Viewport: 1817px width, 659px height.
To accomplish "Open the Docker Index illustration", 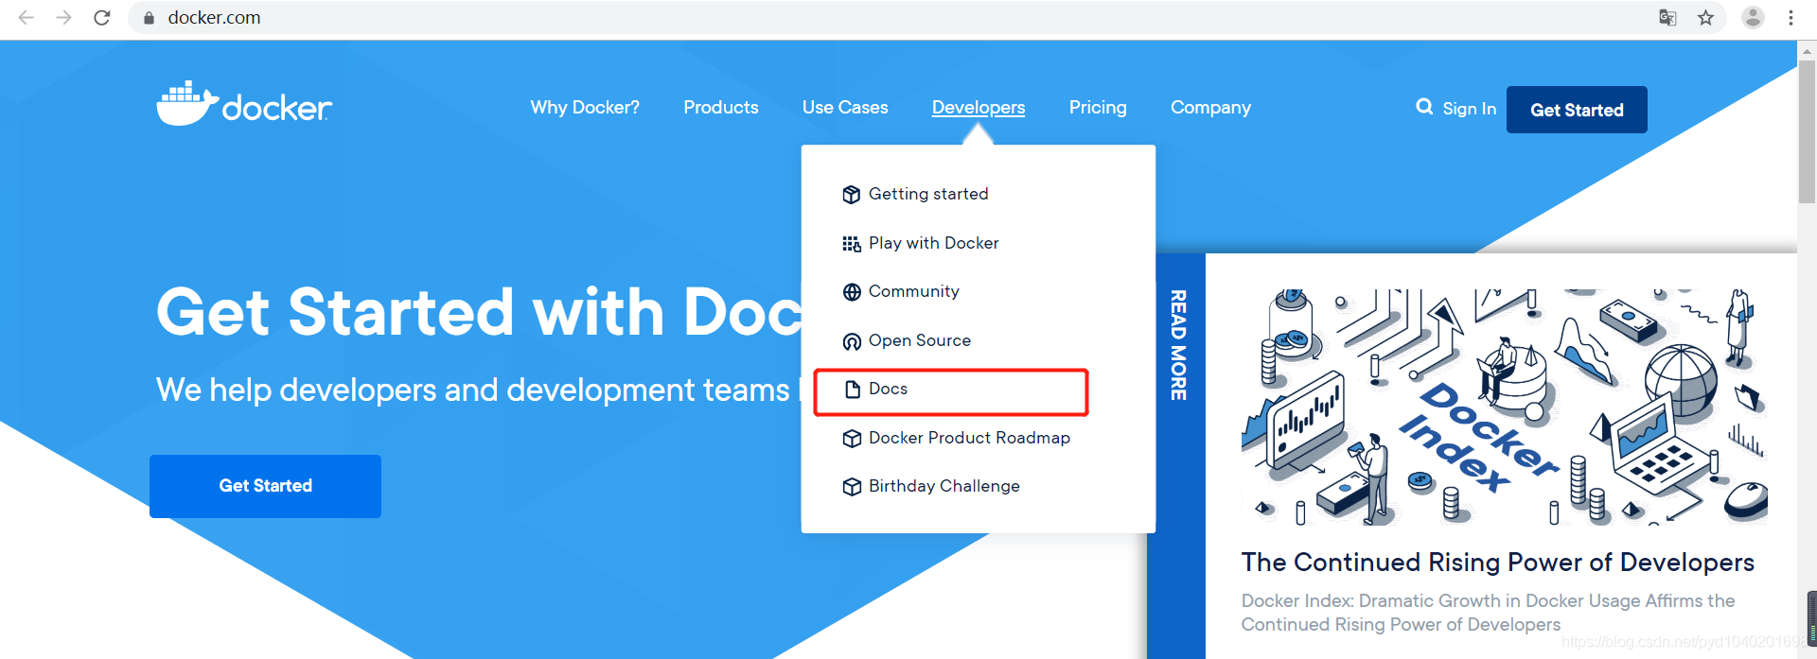I will tap(1505, 407).
